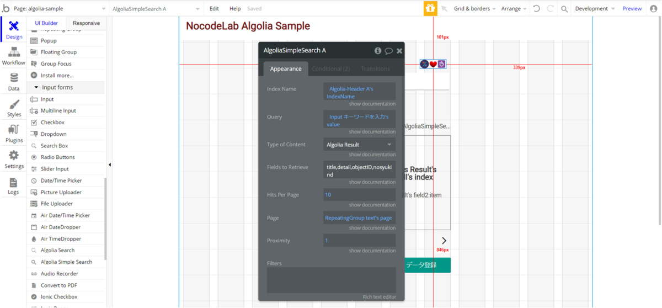
Task: Show element info in property editor
Action: [378, 50]
